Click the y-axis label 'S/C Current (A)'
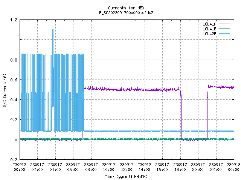The height and width of the screenshot is (180, 241). (x=5, y=90)
